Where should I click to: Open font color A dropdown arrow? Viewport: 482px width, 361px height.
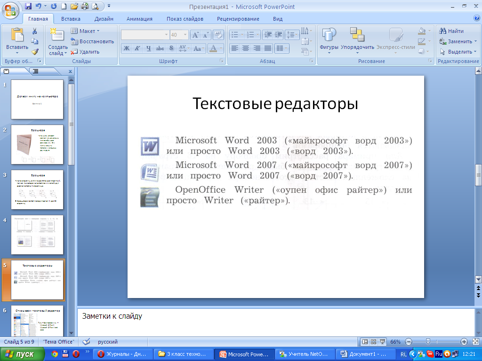click(221, 48)
